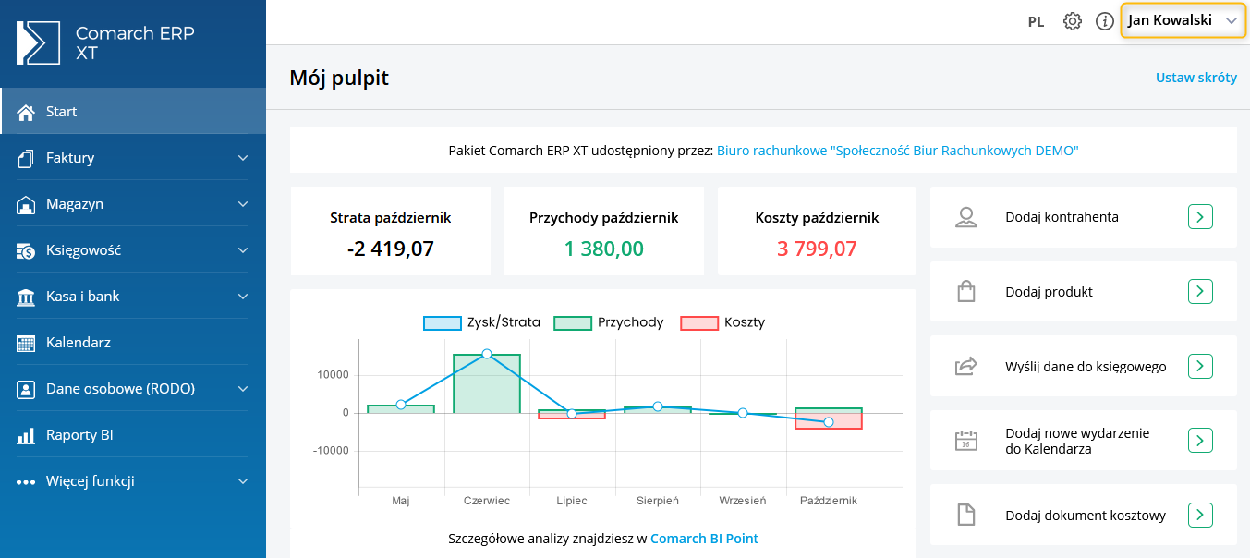Expand the Kasa i bank chevron

(x=243, y=297)
